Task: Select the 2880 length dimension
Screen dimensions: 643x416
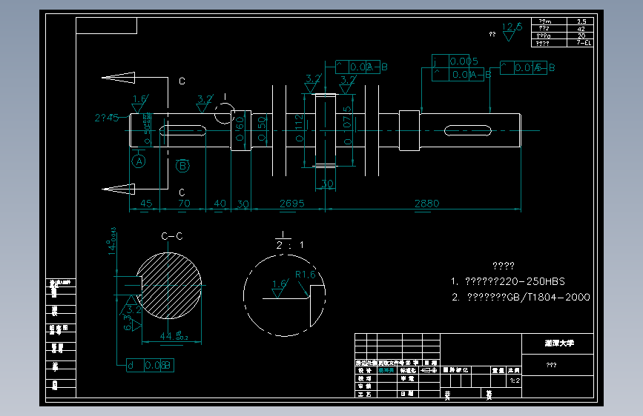Action: 427,204
